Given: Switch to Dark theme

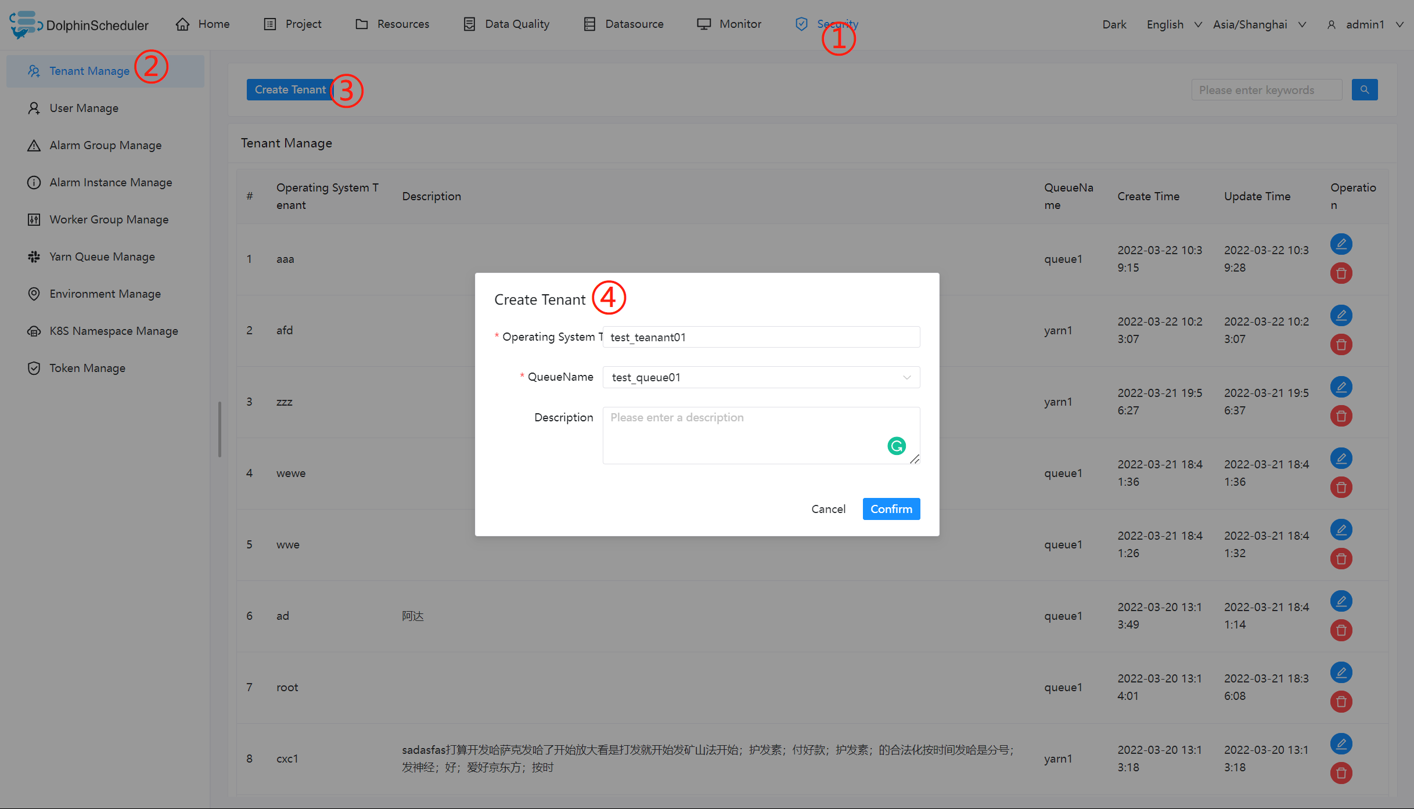Looking at the screenshot, I should (1114, 24).
